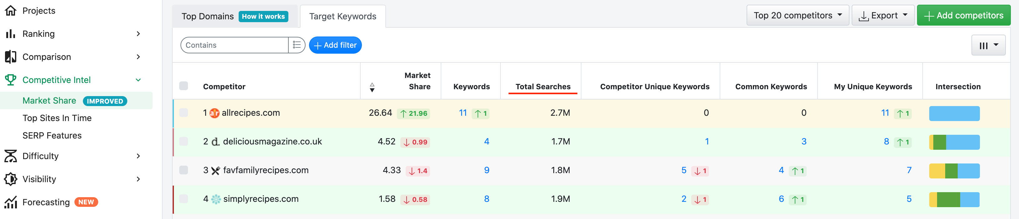Click the simplyrecipes.com favicon

click(216, 199)
